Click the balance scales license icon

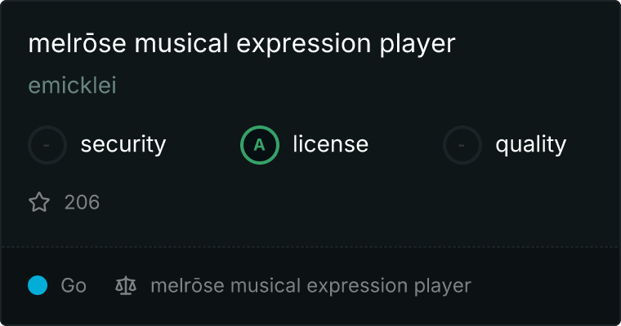click(x=127, y=286)
